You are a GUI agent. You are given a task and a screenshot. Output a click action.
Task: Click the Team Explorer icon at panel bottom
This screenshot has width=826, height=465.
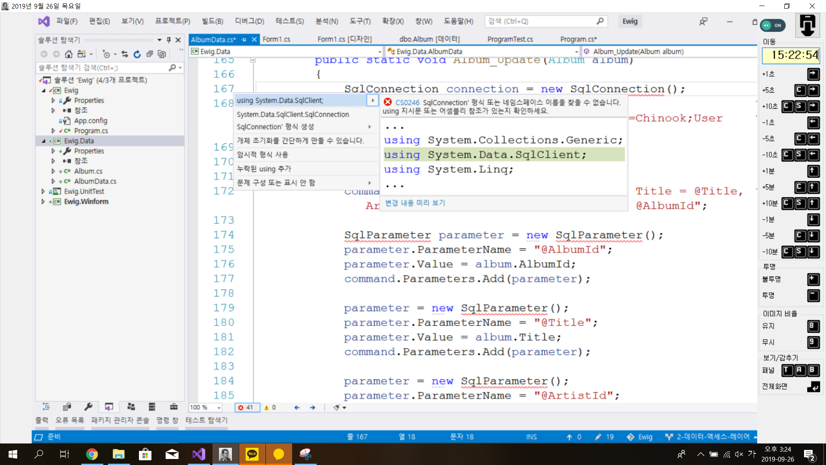tap(131, 406)
